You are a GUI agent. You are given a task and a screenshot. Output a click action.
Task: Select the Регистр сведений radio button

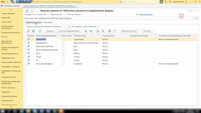65,14
